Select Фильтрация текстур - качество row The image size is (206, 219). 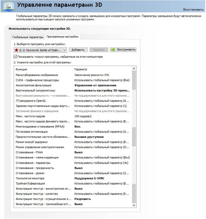[x=73, y=194]
